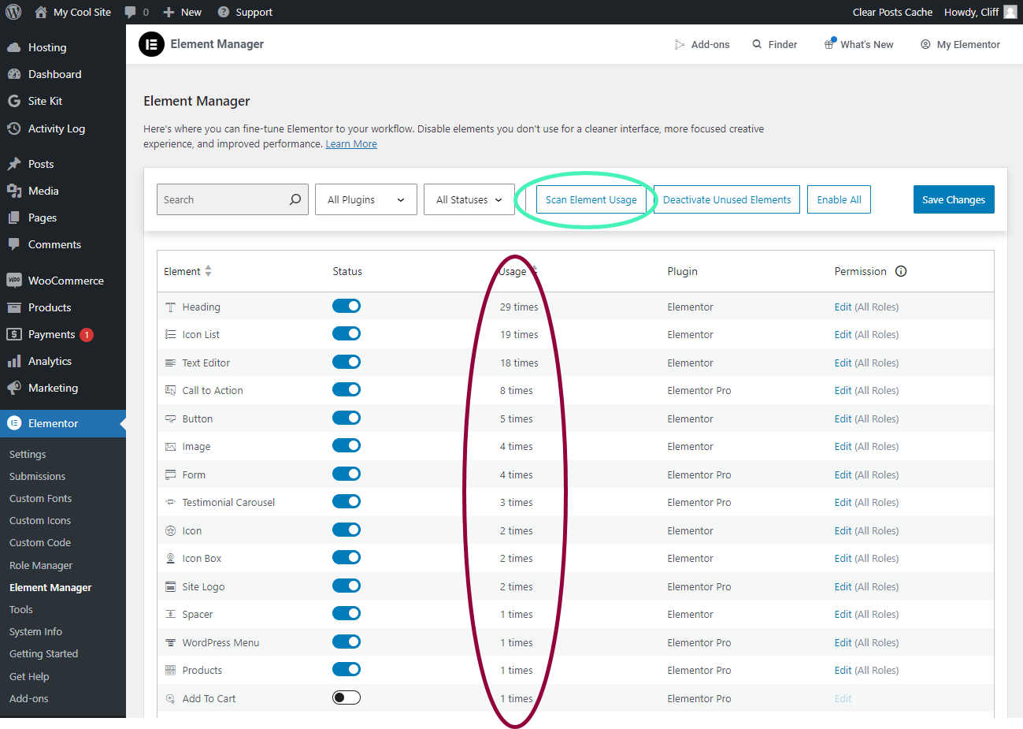Open Support in the admin bar

point(245,12)
